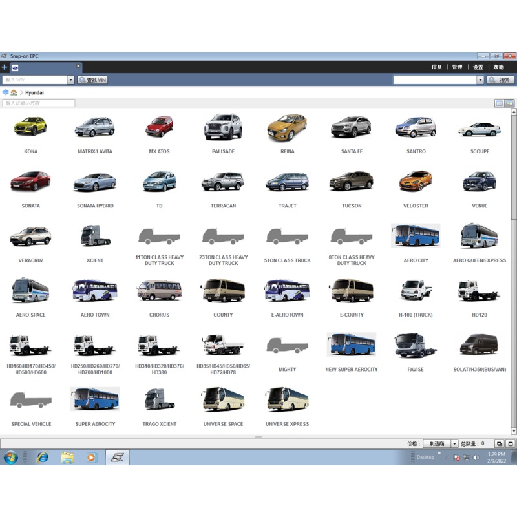
Task: Choose the CHORUS minibus
Action: tap(159, 290)
